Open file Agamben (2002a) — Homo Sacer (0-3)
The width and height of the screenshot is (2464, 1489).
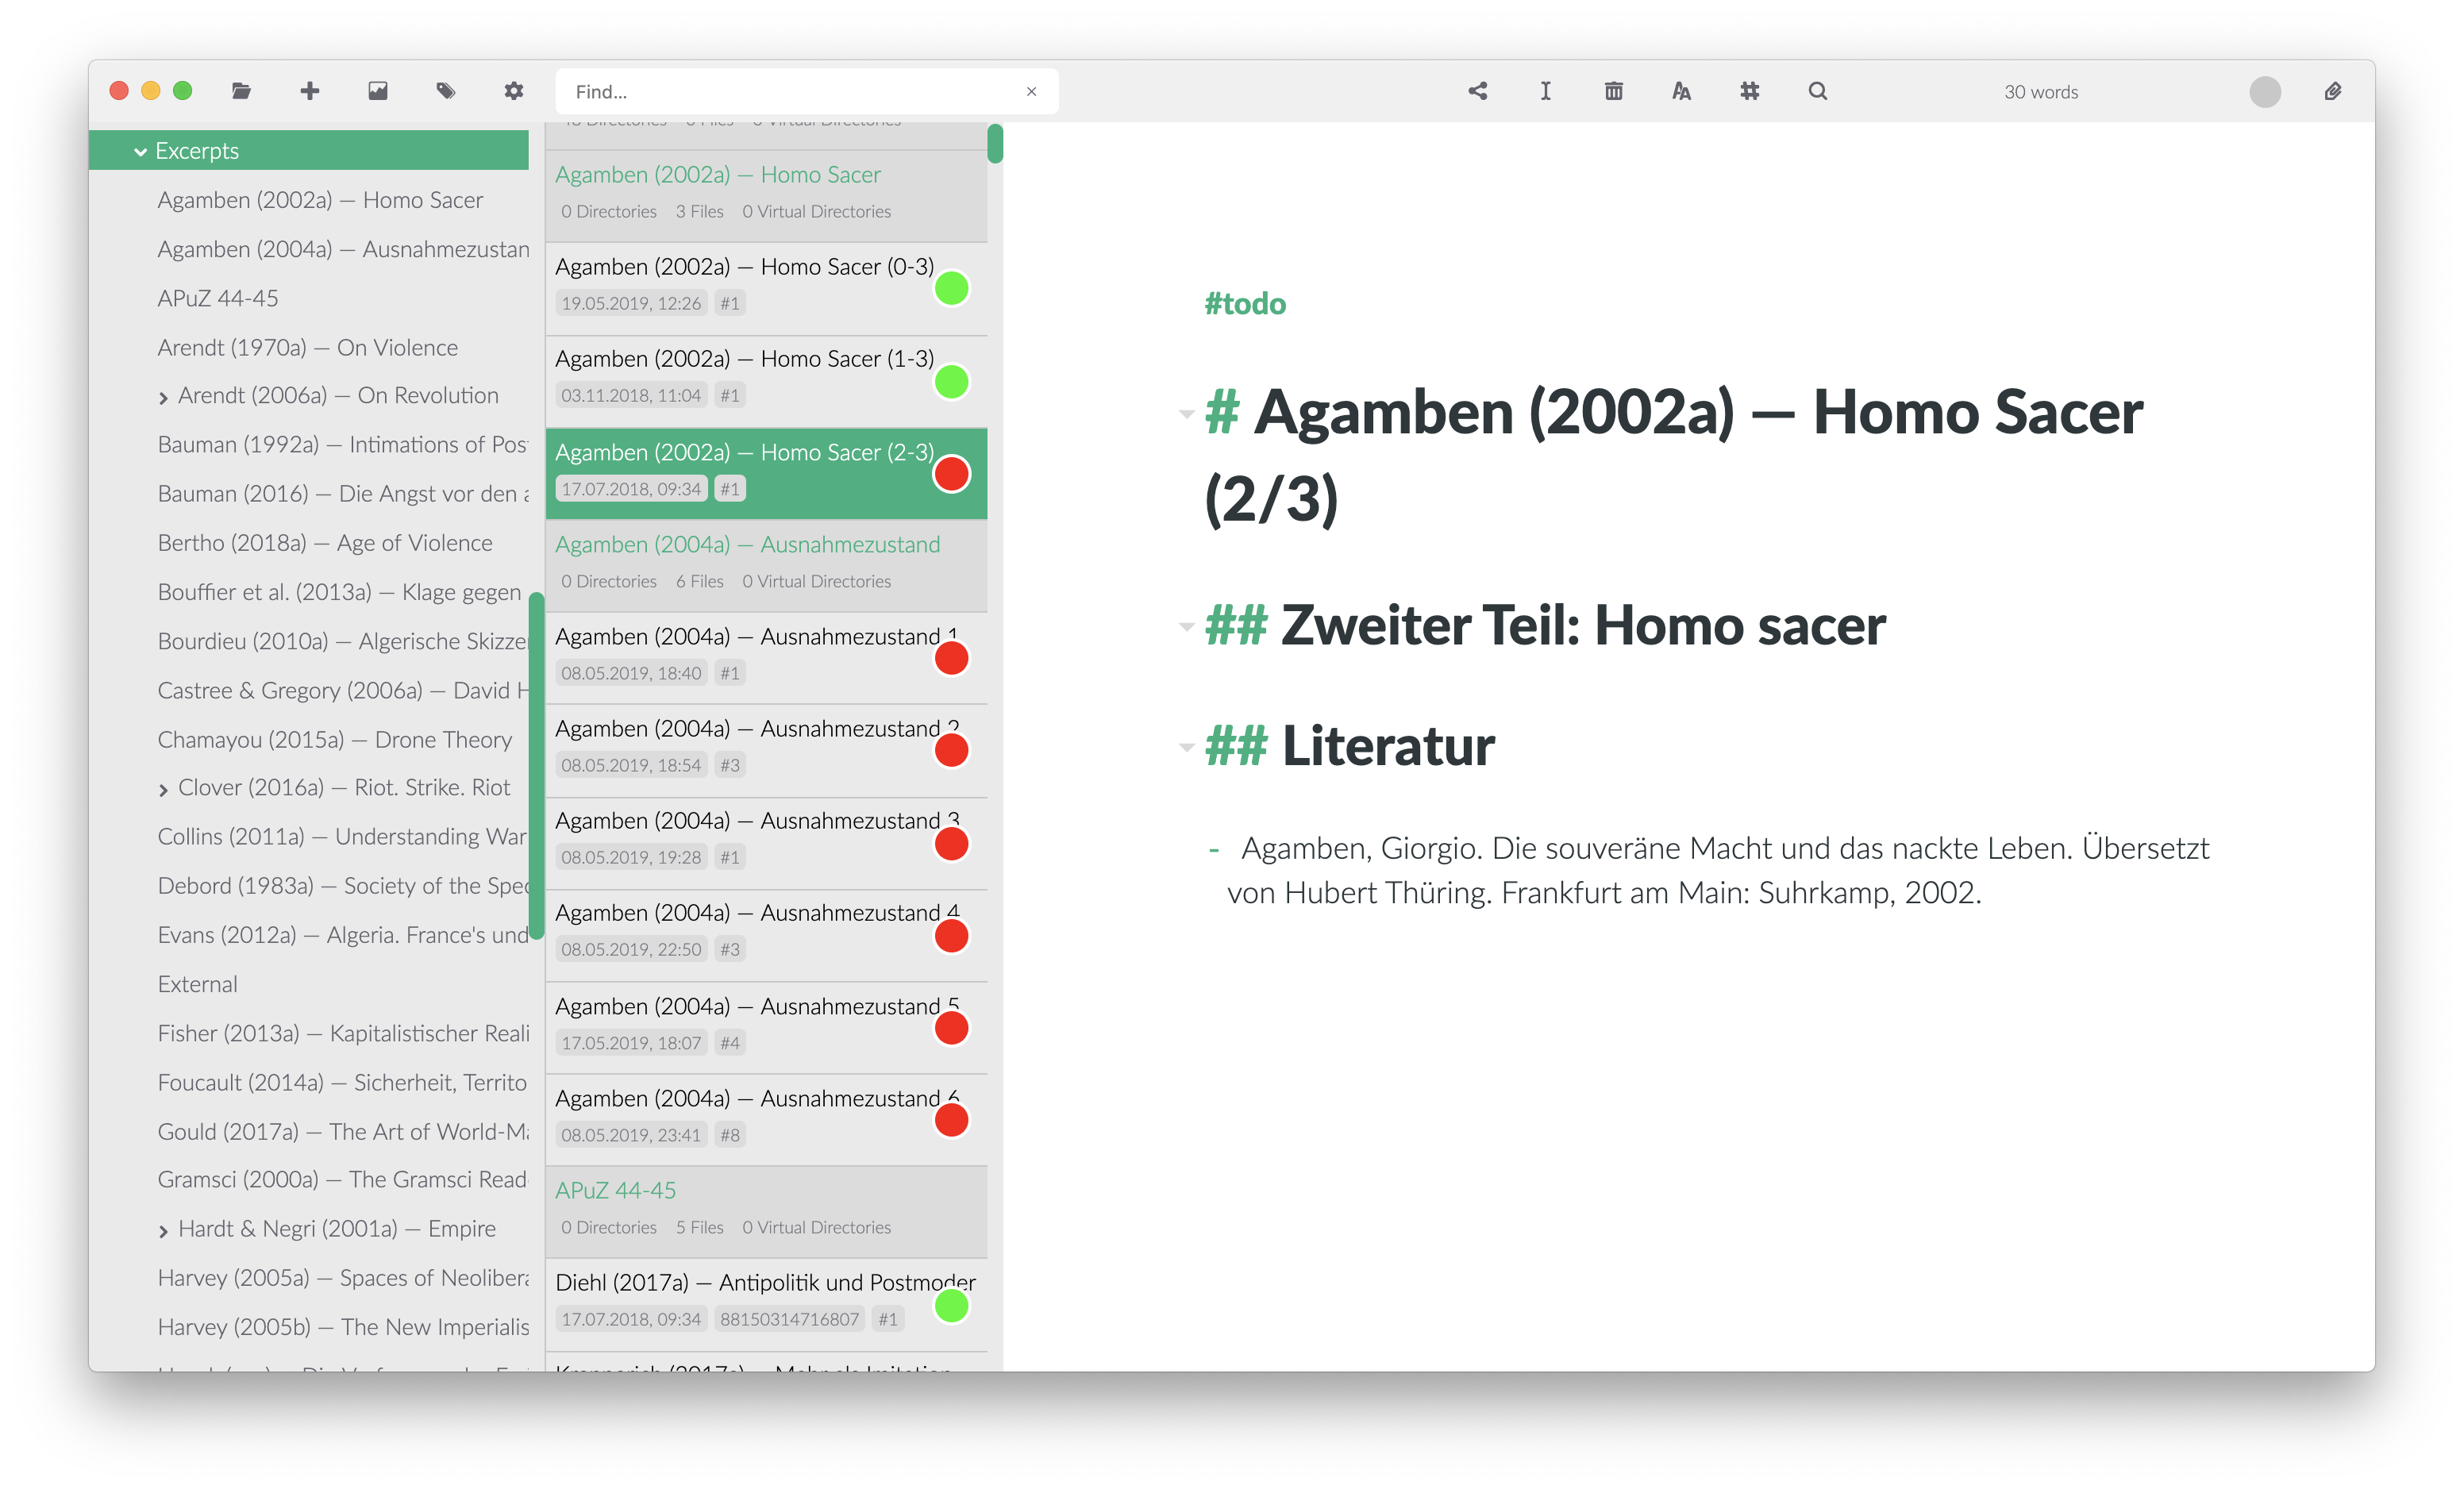766,288
